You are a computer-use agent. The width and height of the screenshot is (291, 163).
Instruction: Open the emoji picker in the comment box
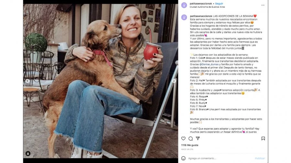pyautogui.click(x=183, y=158)
